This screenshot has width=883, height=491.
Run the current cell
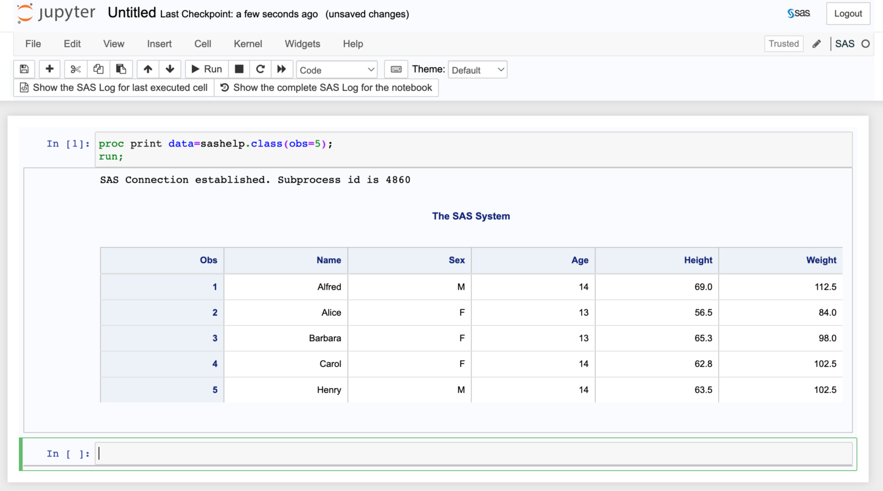(207, 69)
